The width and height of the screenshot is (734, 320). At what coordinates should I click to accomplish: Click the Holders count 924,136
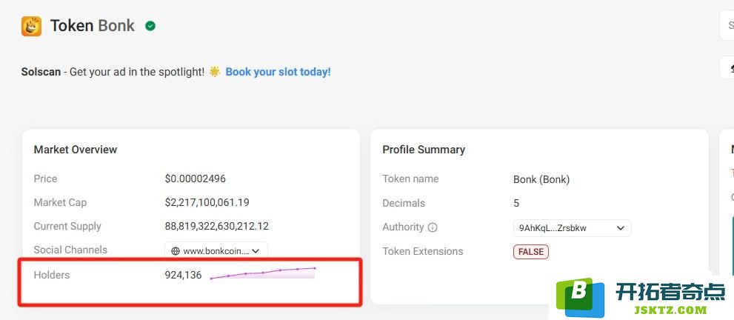pyautogui.click(x=183, y=275)
